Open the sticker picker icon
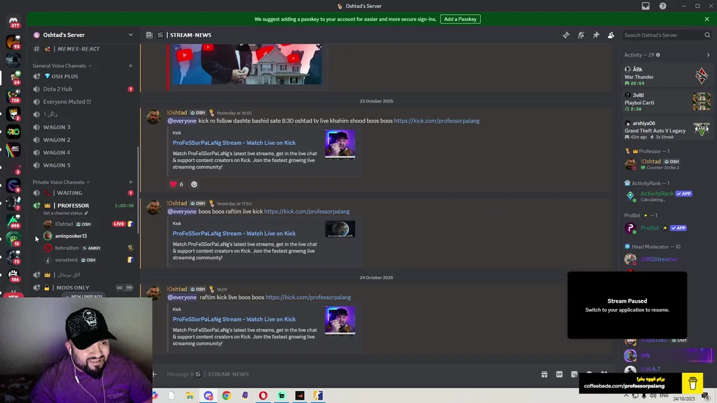Viewport: 717px width, 403px height. [574, 374]
